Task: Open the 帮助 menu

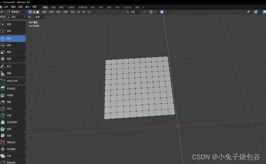Action: point(35,7)
